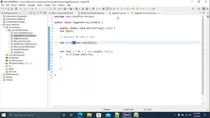Open the New dropdown arrow in toolbar
Screen dimensions: 210x118
[x=5, y=9]
